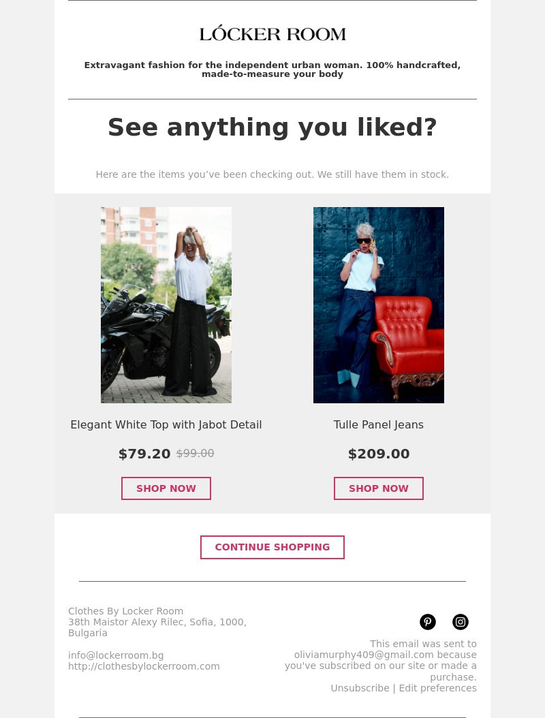Click the Elegant White Top with Jabot Detail title
Image resolution: width=545 pixels, height=718 pixels.
pyautogui.click(x=166, y=424)
